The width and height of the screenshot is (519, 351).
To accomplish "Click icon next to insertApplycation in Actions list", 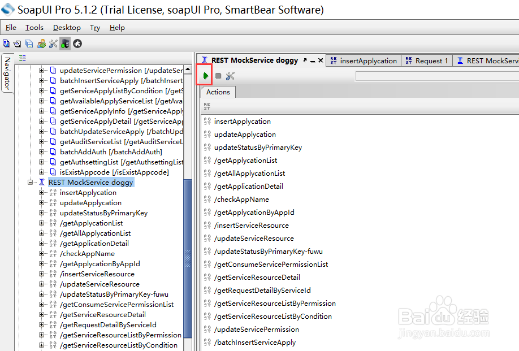I will point(207,122).
